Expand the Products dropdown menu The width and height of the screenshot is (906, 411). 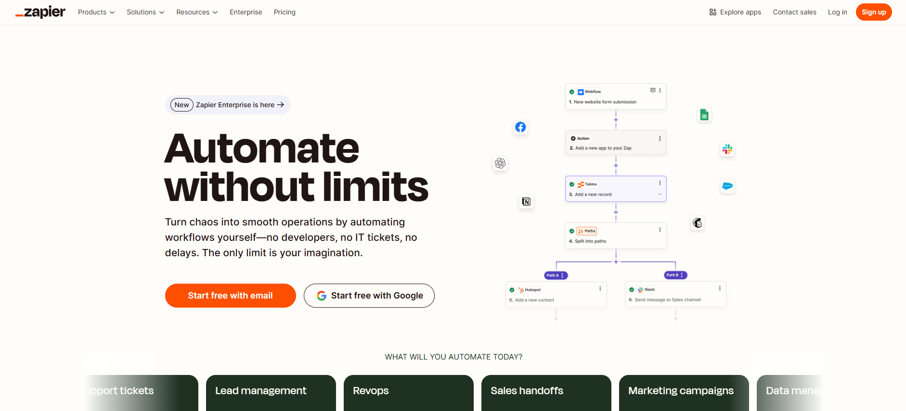click(x=96, y=12)
